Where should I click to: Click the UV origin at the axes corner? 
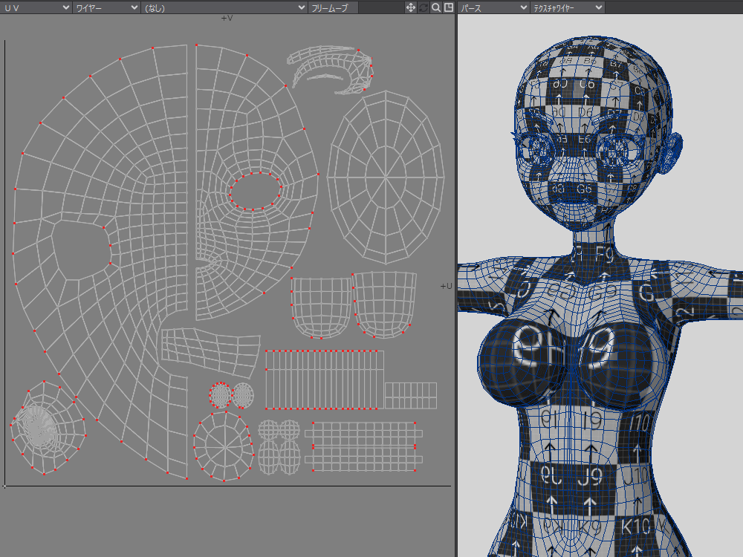tap(5, 486)
